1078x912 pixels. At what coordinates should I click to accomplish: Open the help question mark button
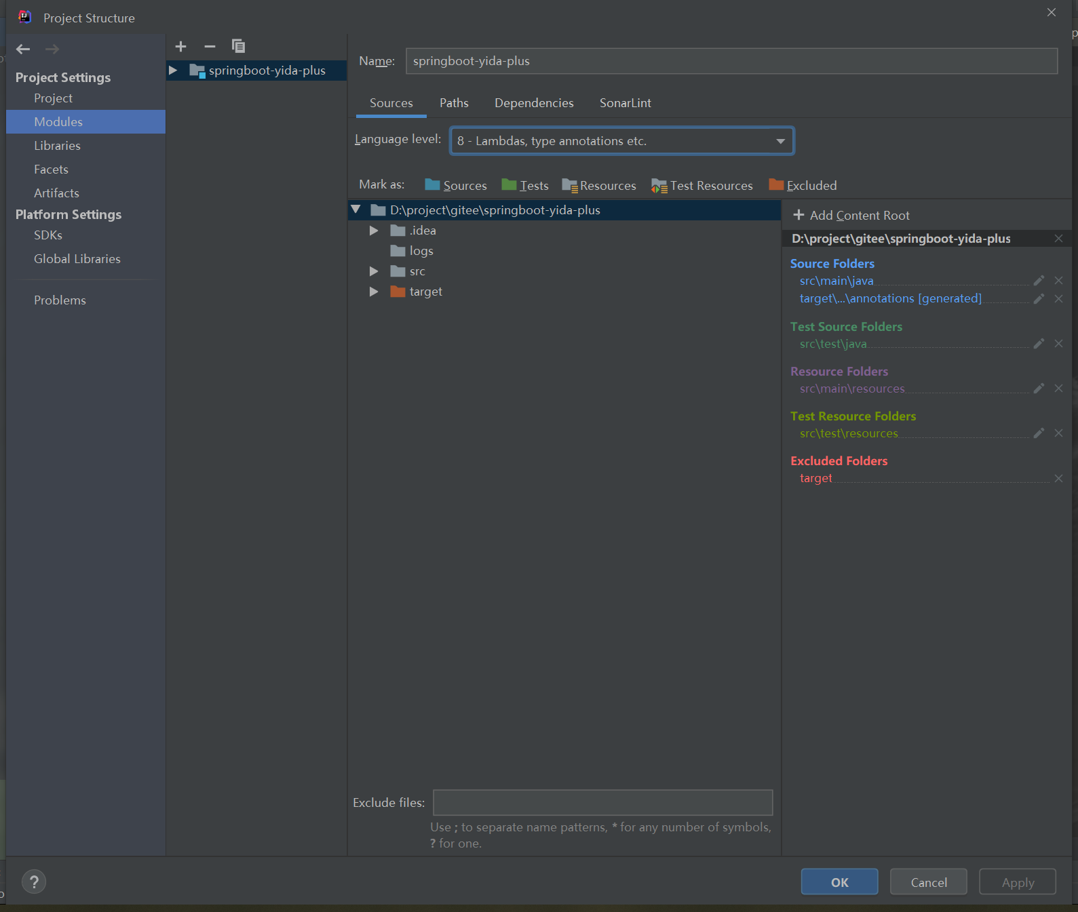(x=34, y=881)
